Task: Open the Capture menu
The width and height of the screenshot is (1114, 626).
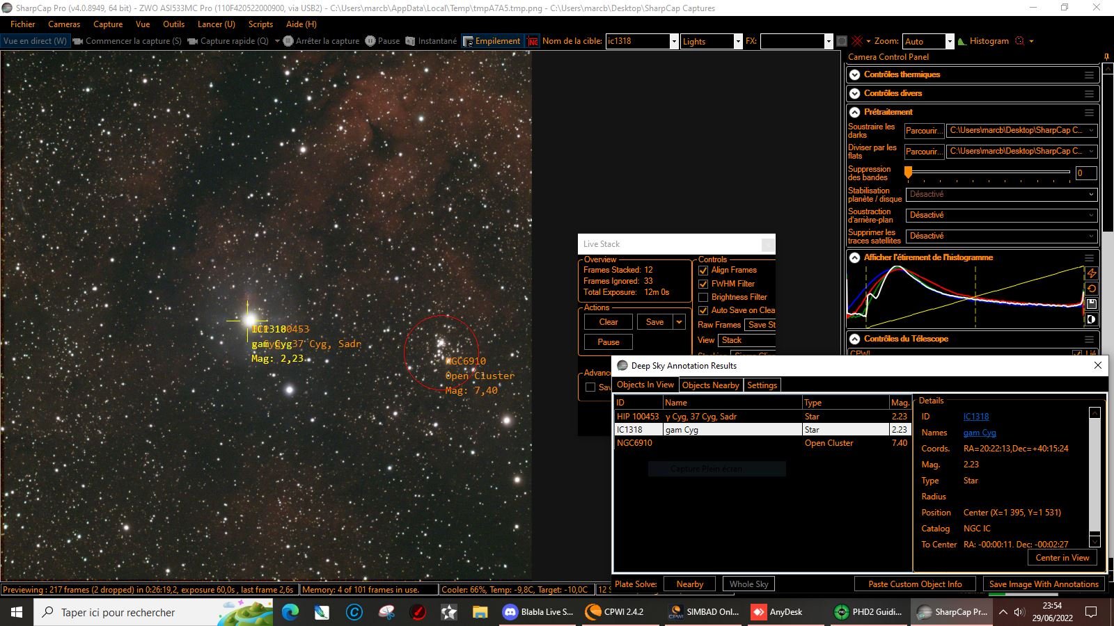Action: (108, 24)
